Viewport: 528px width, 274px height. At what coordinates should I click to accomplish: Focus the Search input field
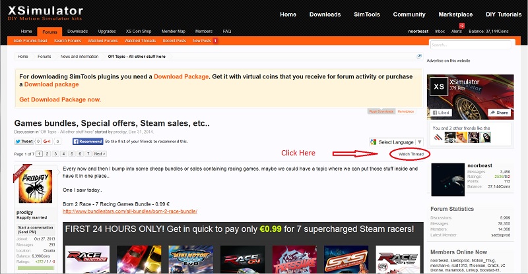pyautogui.click(x=470, y=45)
